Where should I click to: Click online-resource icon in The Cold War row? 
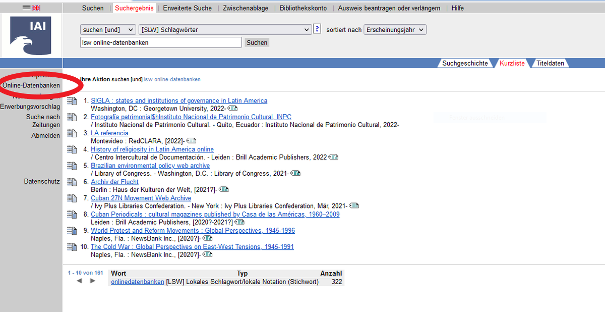tap(207, 254)
